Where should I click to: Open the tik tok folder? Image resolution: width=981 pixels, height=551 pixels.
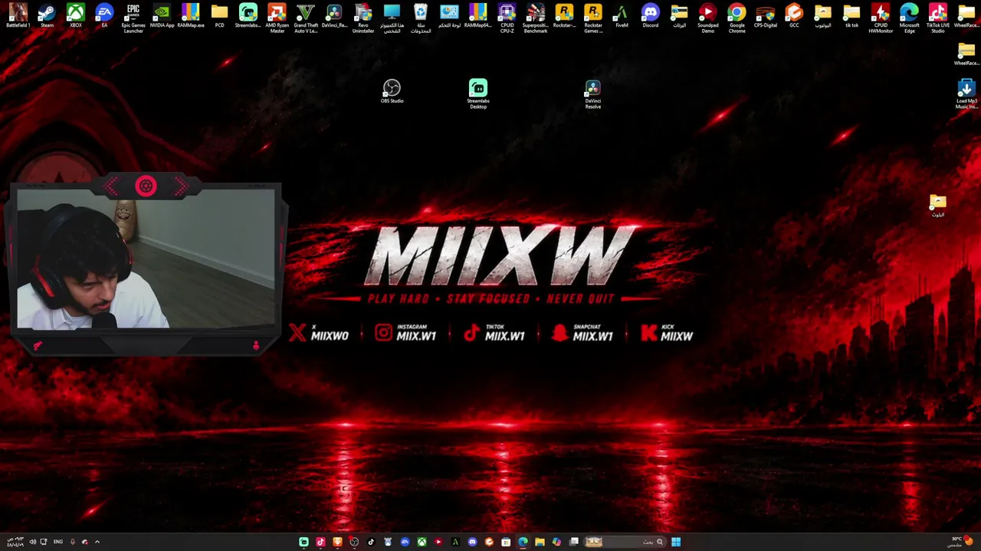coord(851,16)
